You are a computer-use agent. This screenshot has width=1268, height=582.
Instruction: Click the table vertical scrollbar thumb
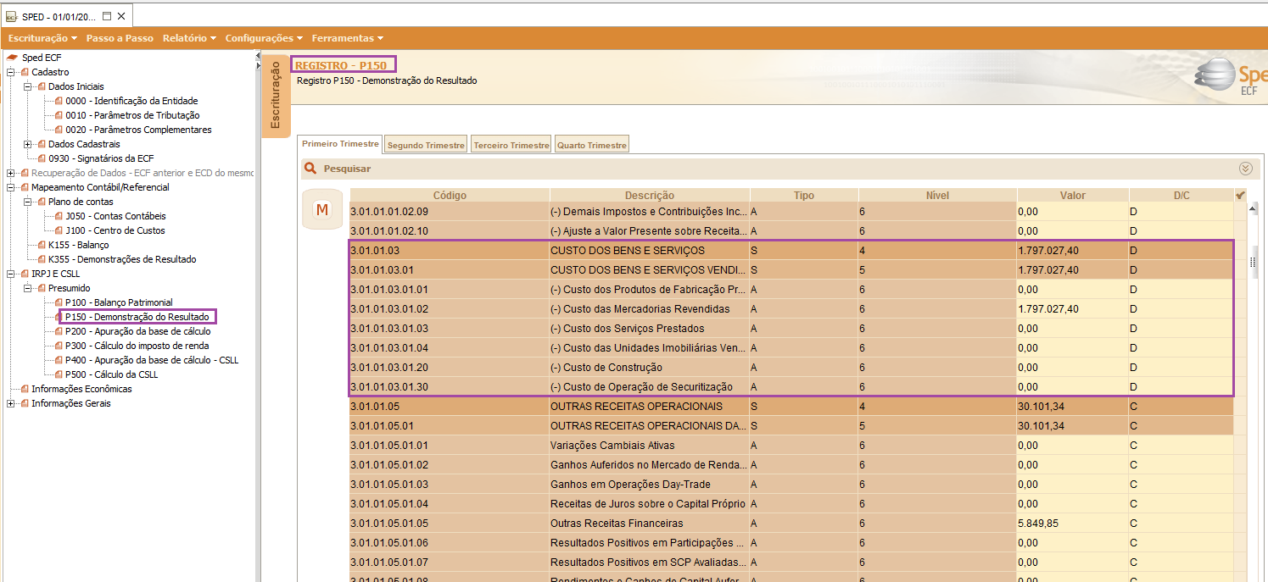(x=1252, y=262)
